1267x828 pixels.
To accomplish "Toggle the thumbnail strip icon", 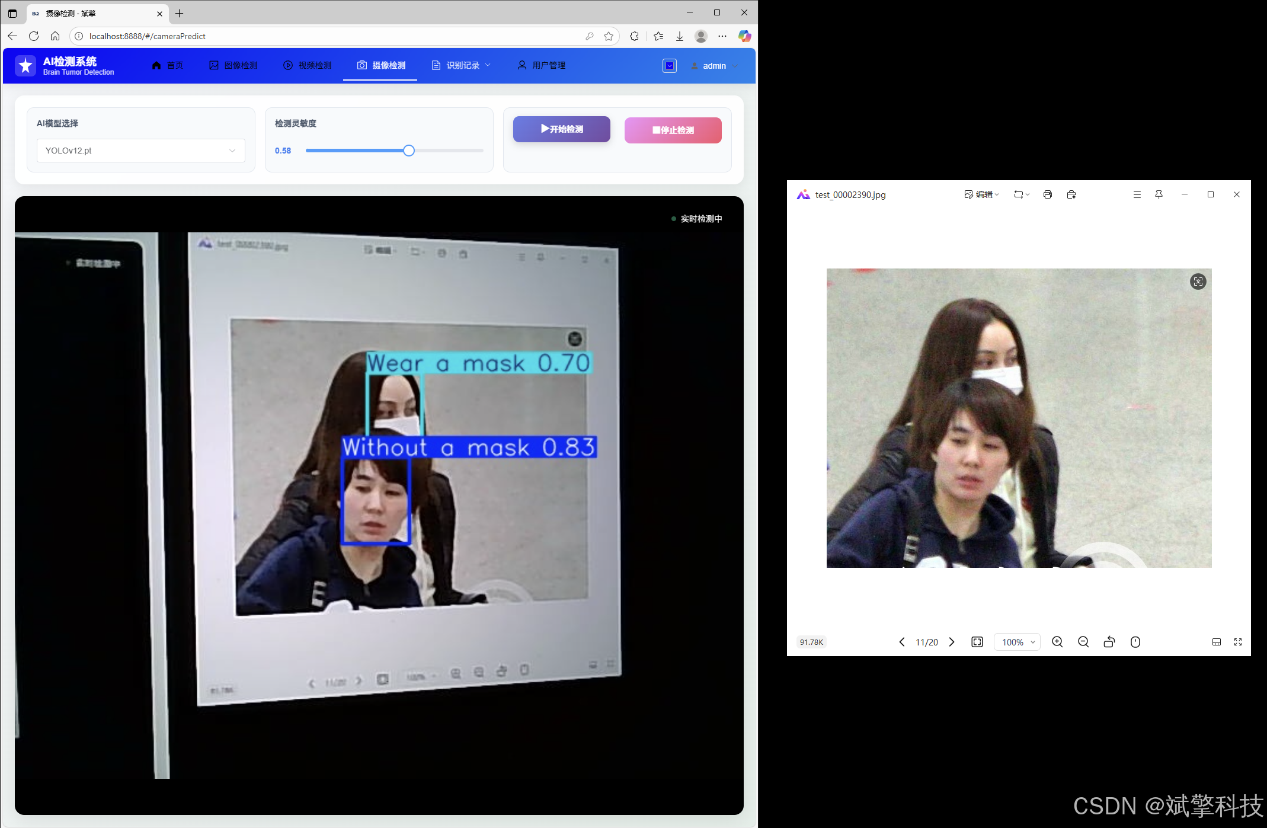I will (1217, 642).
